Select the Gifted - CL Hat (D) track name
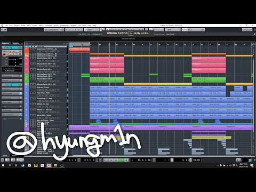 pos(44,110)
